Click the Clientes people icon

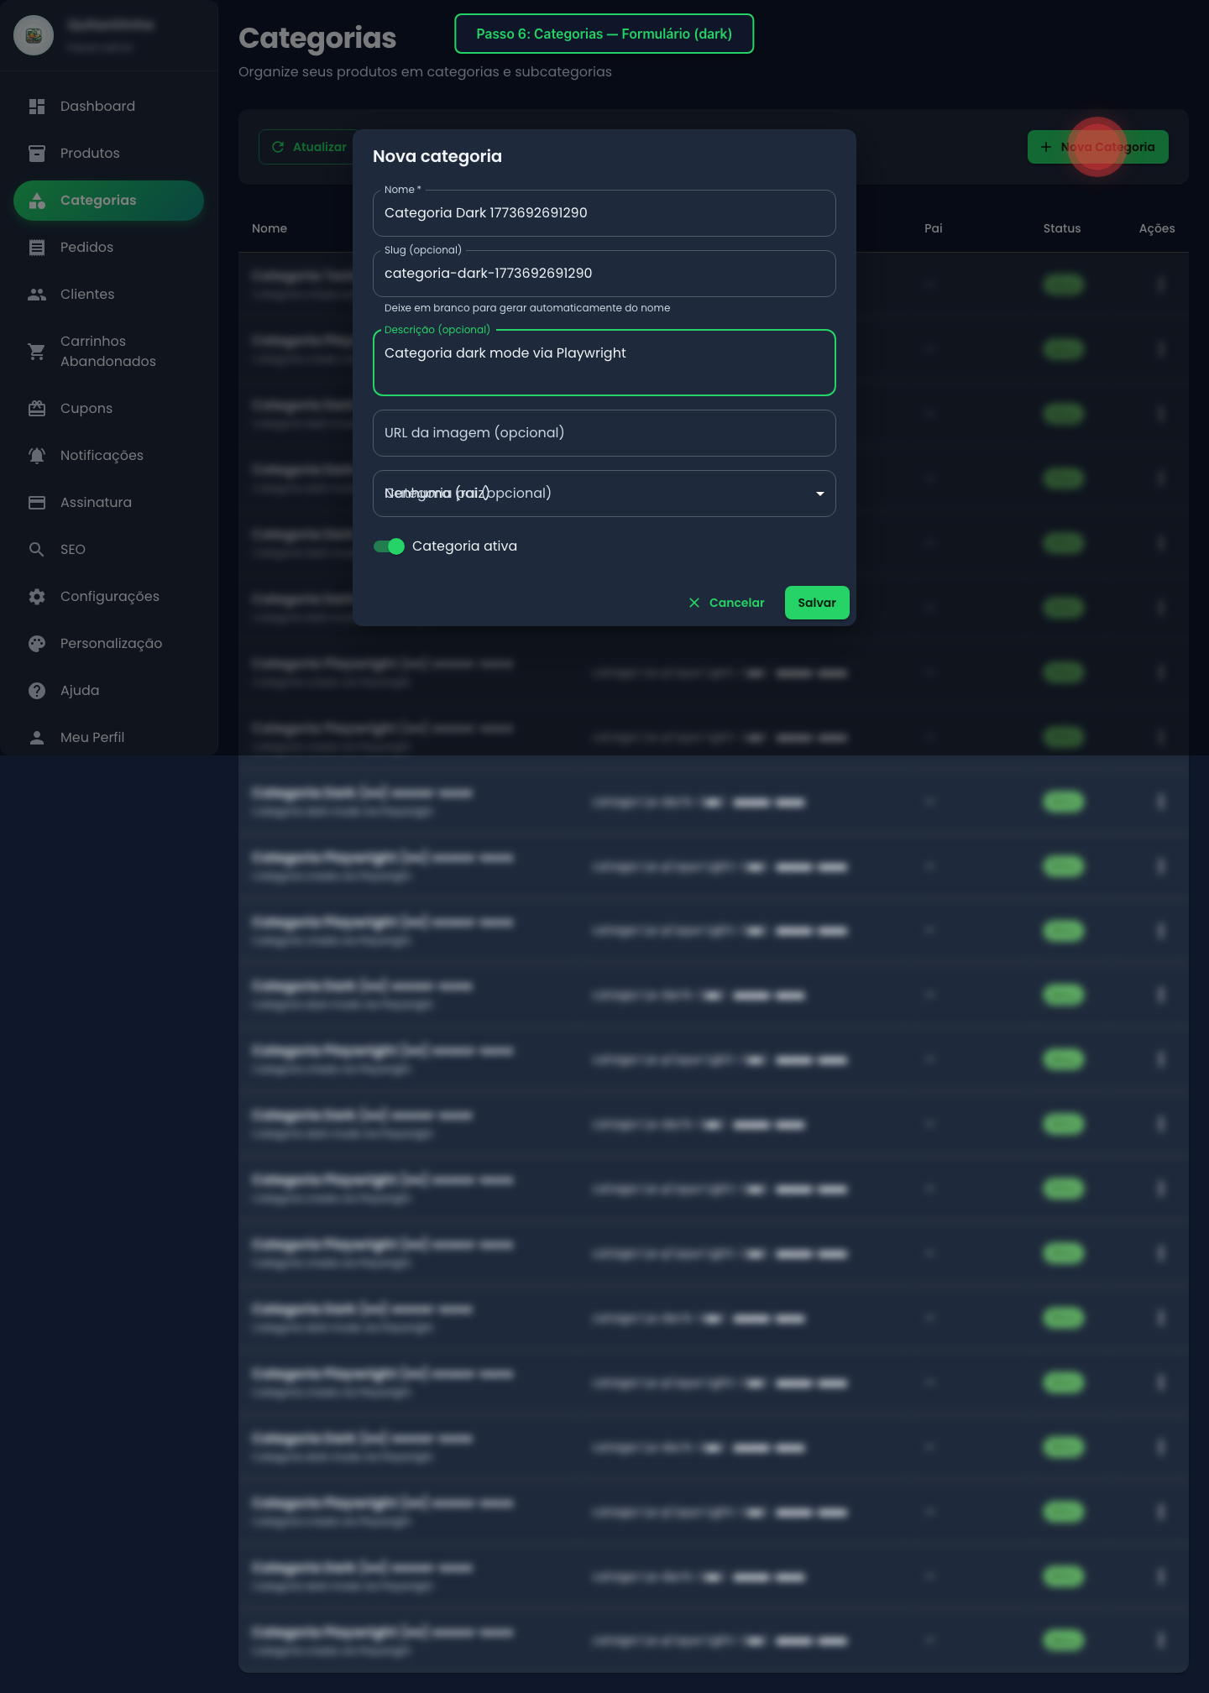(x=37, y=295)
